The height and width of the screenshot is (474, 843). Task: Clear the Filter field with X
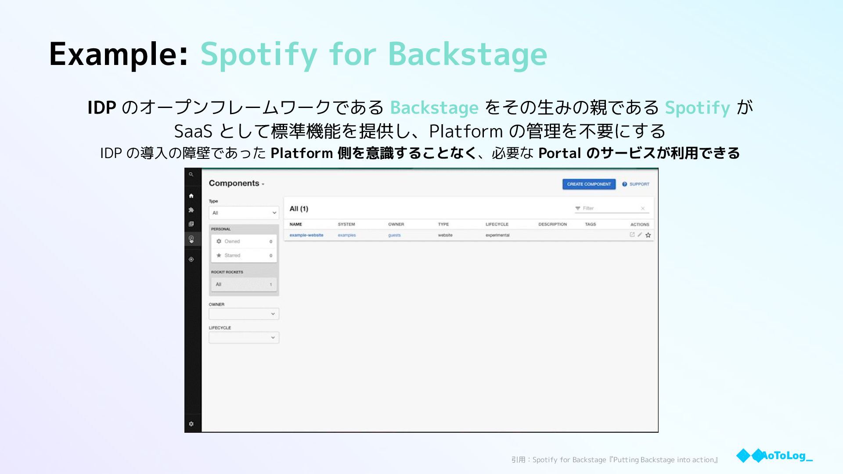pos(643,208)
